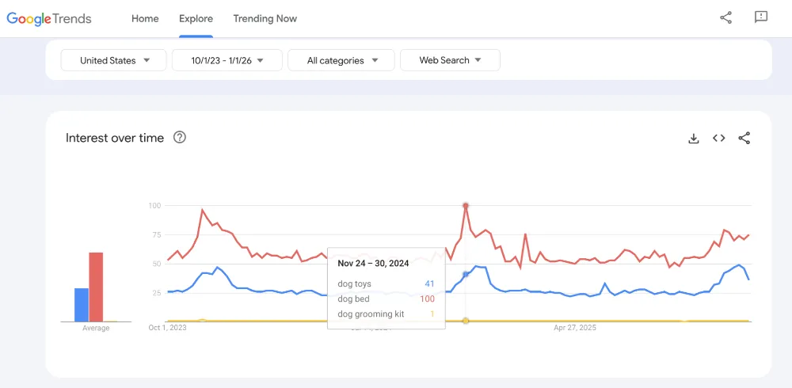Select the Explore tab
The width and height of the screenshot is (792, 388).
coord(196,19)
